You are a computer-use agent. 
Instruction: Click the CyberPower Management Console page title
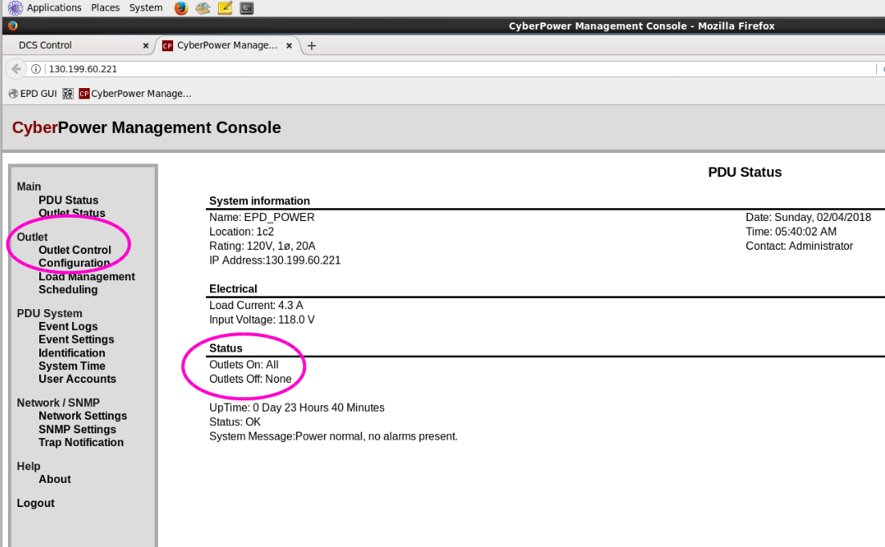tap(146, 127)
